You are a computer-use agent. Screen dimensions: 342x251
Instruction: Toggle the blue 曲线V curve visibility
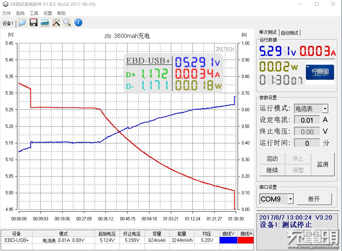click(229, 239)
